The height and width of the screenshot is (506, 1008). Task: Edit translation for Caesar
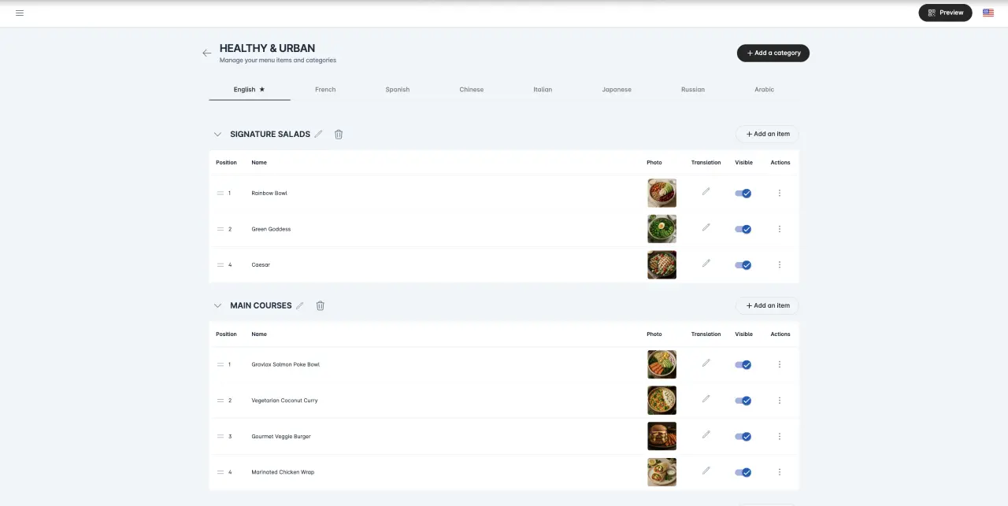point(706,264)
